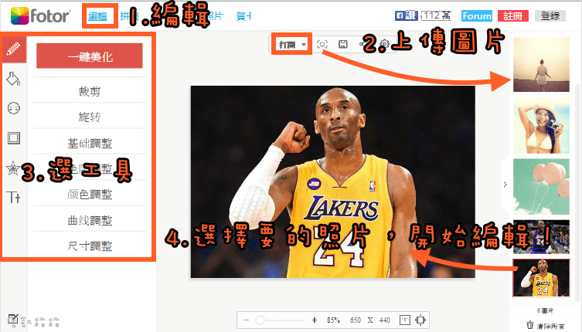Open the 尺寸調整 option
This screenshot has width=582, height=332.
[x=90, y=246]
